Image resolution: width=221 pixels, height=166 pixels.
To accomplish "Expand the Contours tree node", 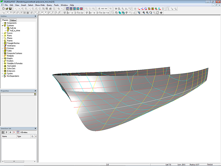I will click(3, 48).
